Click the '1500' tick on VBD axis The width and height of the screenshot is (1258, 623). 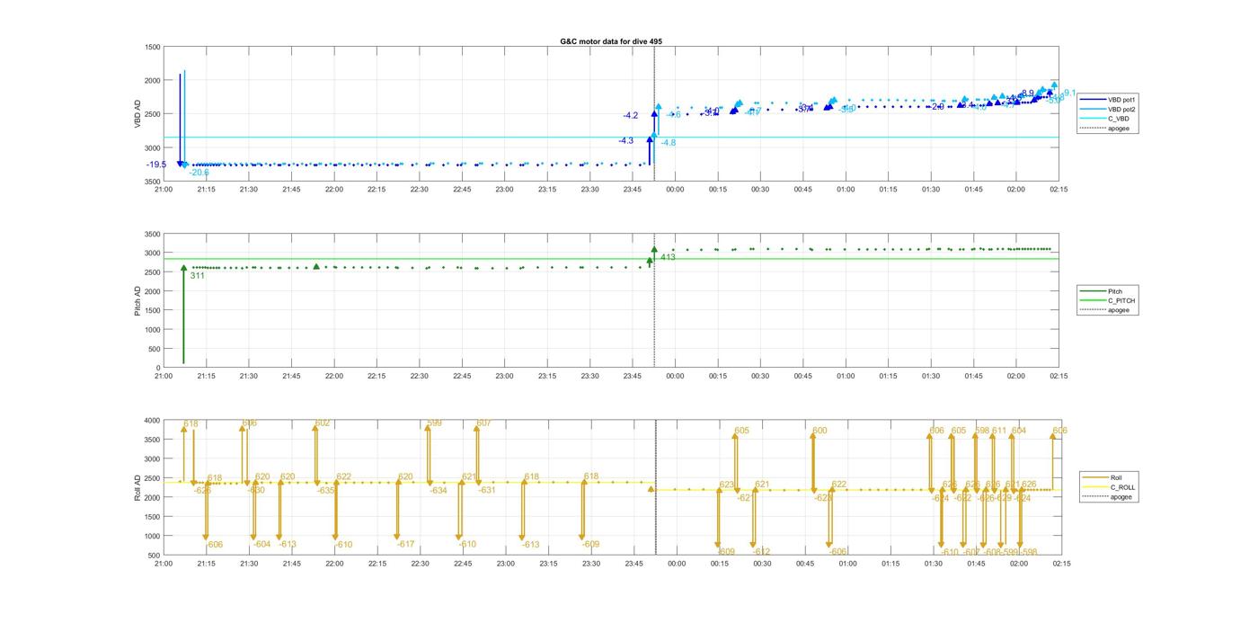(x=152, y=47)
